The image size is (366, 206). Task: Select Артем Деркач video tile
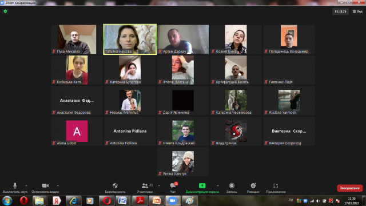(x=183, y=39)
